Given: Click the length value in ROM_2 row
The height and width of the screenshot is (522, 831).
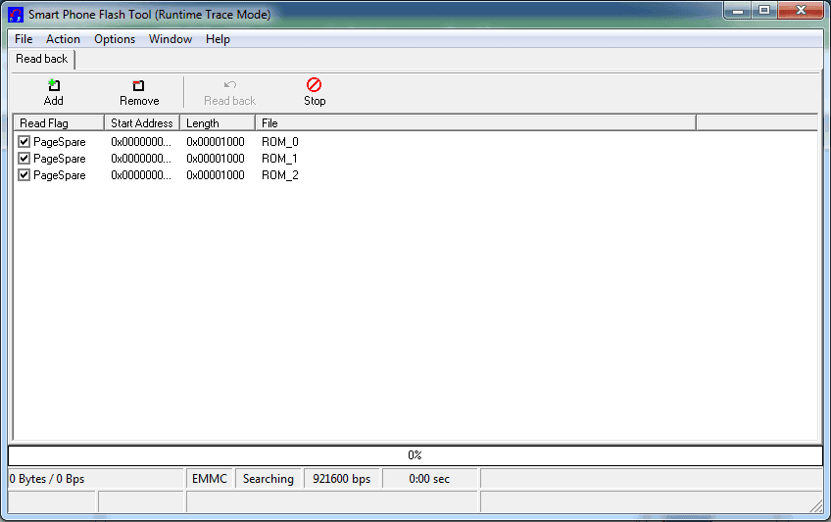Looking at the screenshot, I should click(216, 174).
